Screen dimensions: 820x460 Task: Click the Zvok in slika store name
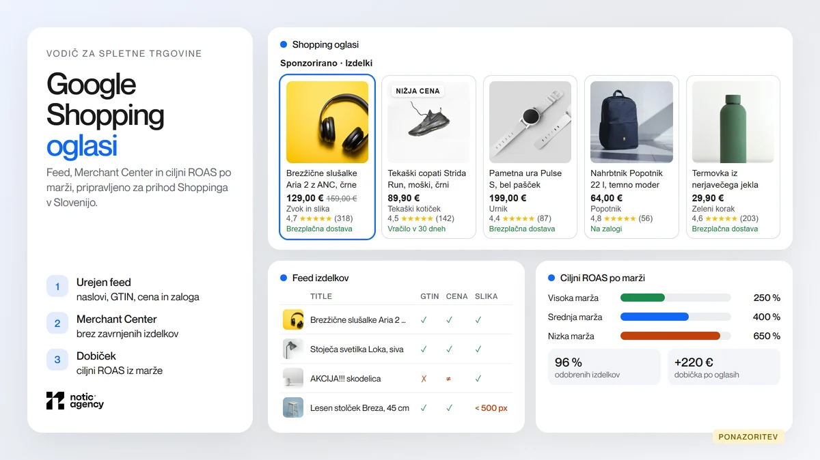tap(308, 209)
